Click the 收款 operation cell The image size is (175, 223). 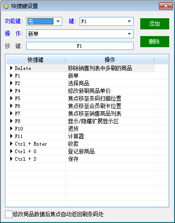(110, 144)
